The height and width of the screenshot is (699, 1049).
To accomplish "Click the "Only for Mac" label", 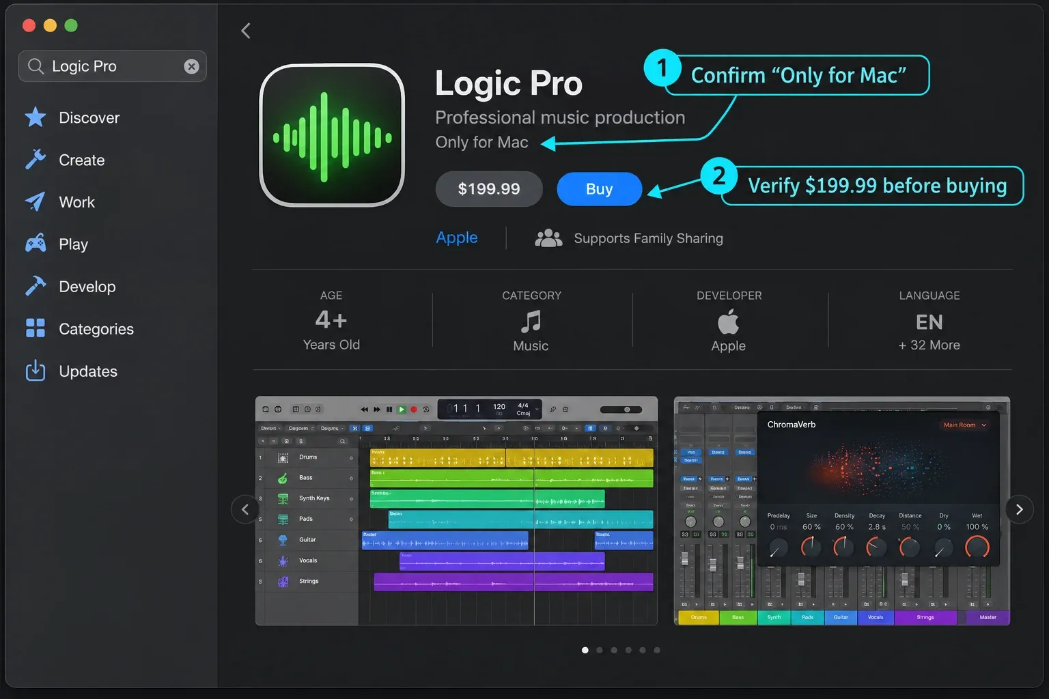I will click(x=482, y=142).
